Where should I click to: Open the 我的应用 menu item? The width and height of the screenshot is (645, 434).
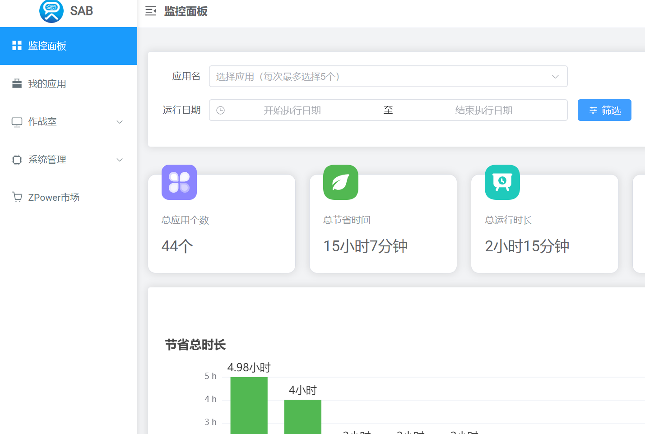(69, 84)
